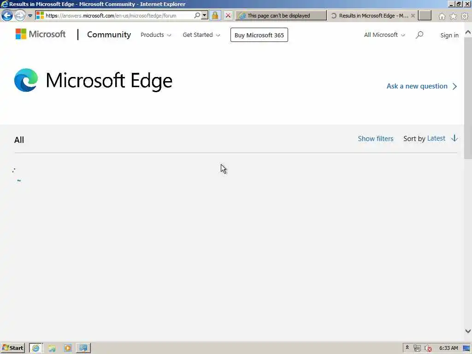Expand the Products menu
The image size is (472, 354).
click(156, 35)
